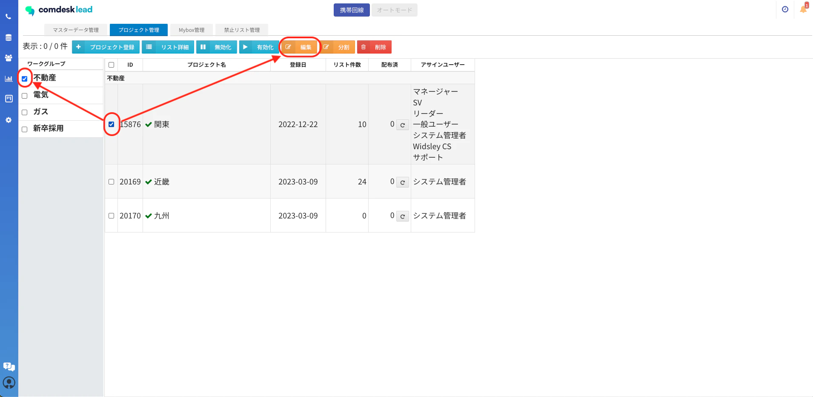Click the 無効化 pause button

(216, 47)
